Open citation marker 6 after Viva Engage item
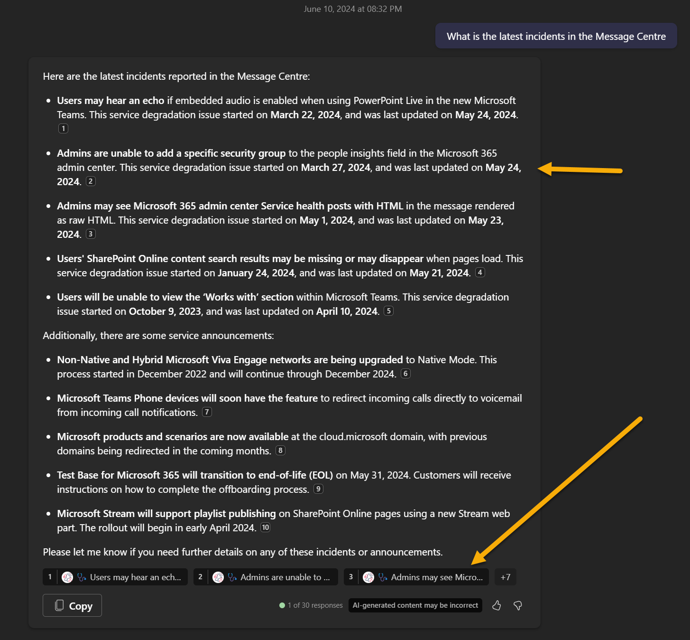This screenshot has height=640, width=690. click(x=405, y=374)
